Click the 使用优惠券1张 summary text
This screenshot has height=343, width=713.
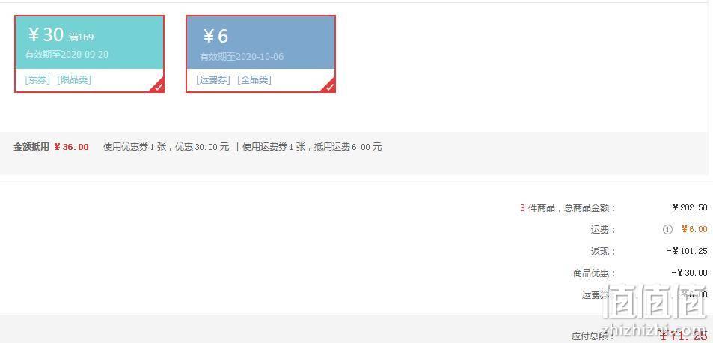click(x=134, y=147)
